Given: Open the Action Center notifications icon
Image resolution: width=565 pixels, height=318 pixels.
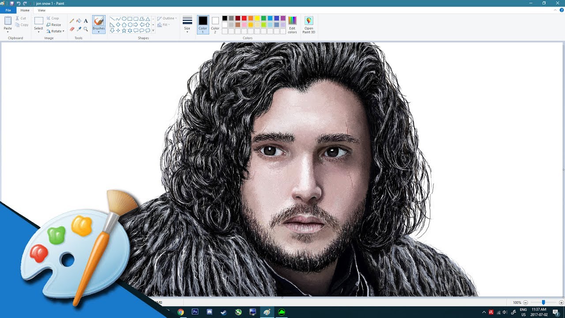Looking at the screenshot, I should (x=556, y=312).
